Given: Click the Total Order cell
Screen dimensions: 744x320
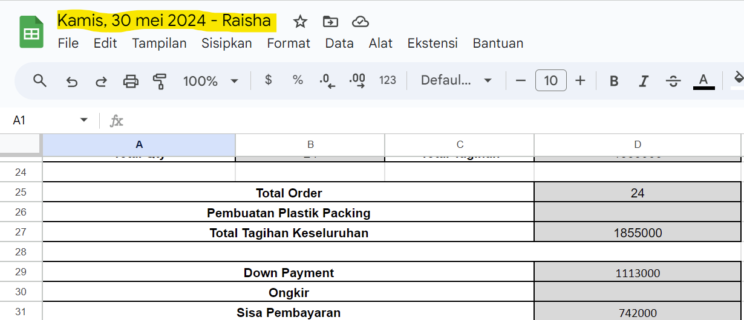Looking at the screenshot, I should pos(289,193).
